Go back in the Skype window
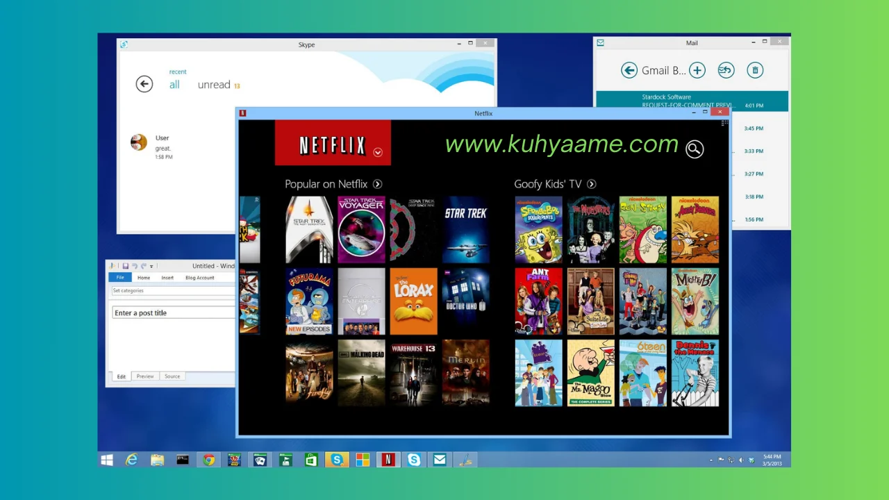889x500 pixels. coord(144,84)
